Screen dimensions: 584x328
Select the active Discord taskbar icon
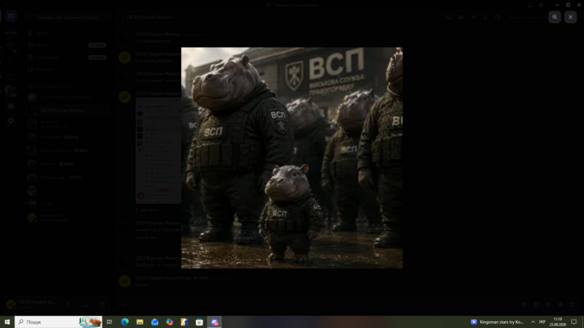215,322
